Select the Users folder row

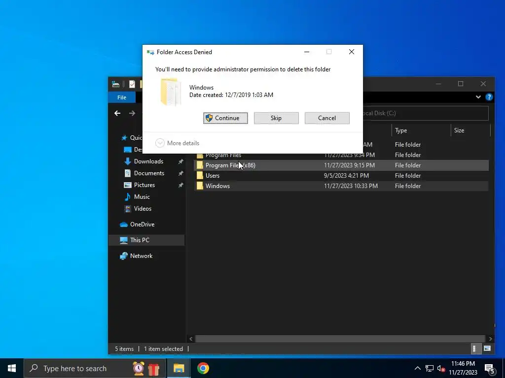tap(341, 176)
